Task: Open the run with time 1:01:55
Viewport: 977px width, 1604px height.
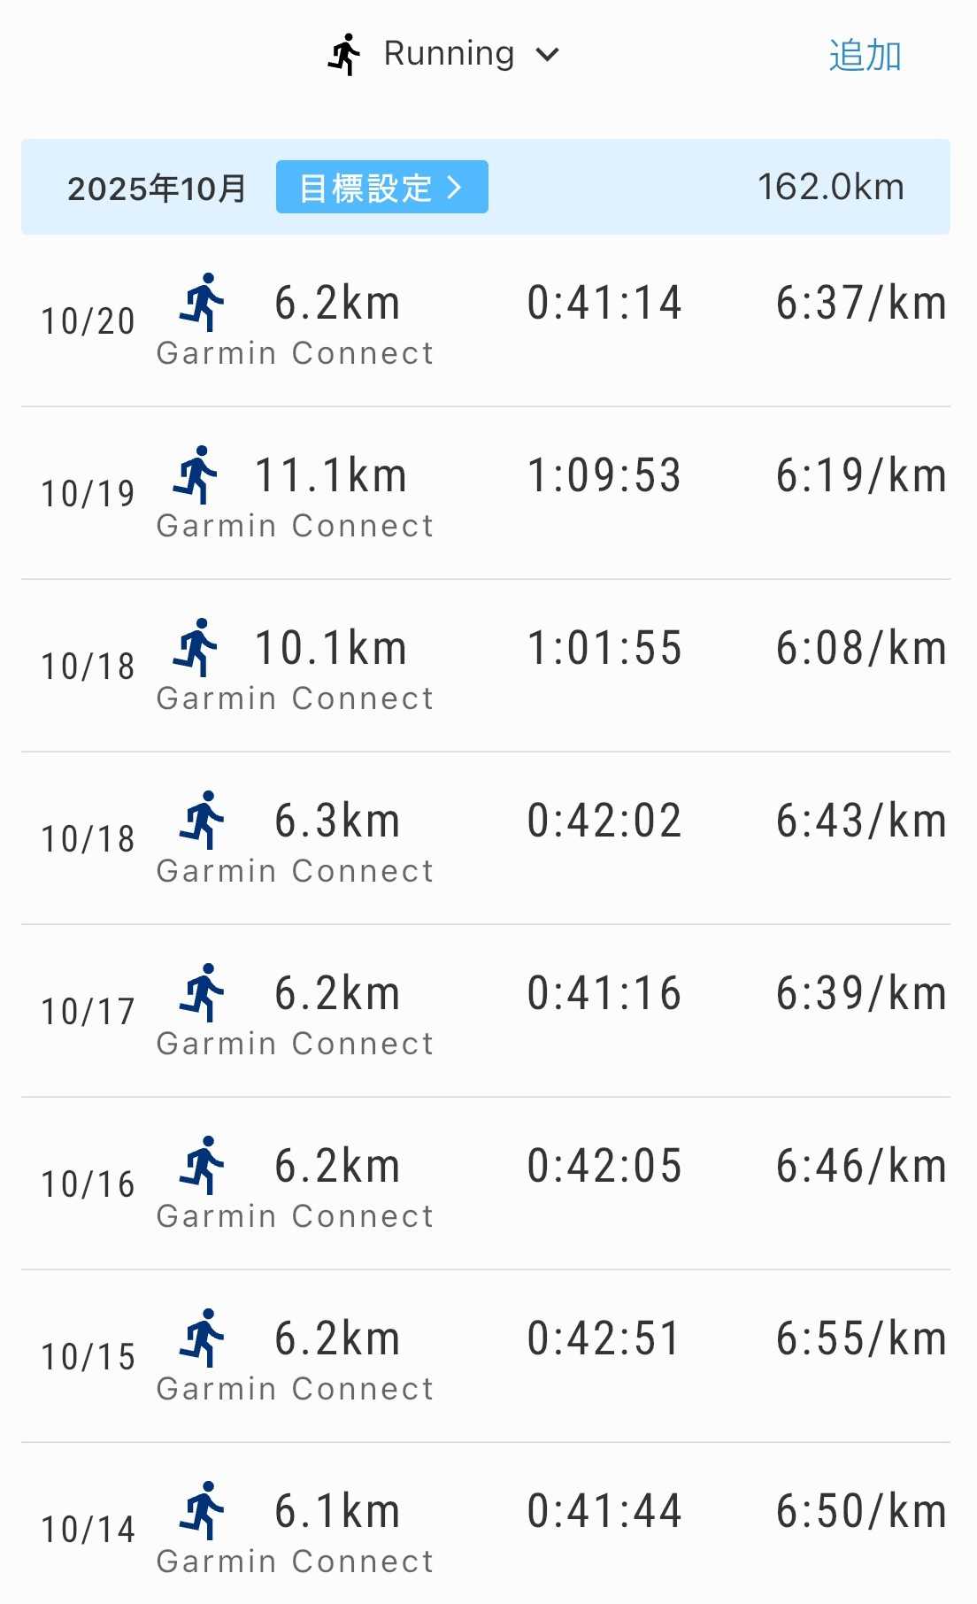Action: [x=604, y=648]
